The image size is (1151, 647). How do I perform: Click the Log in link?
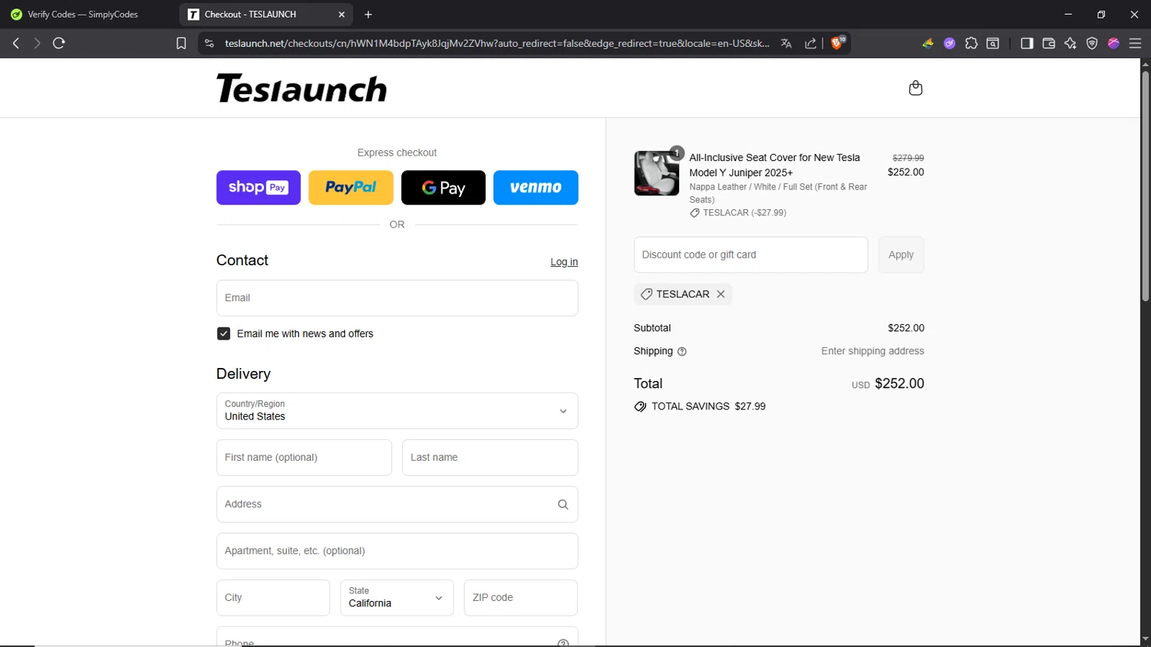564,262
